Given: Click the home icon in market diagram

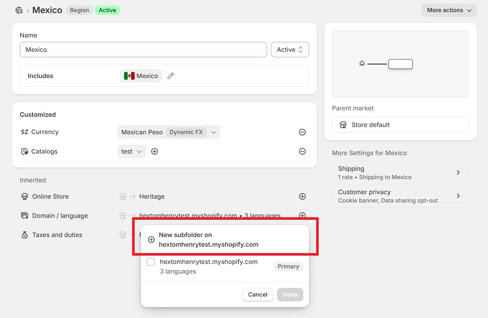Looking at the screenshot, I should [x=362, y=63].
